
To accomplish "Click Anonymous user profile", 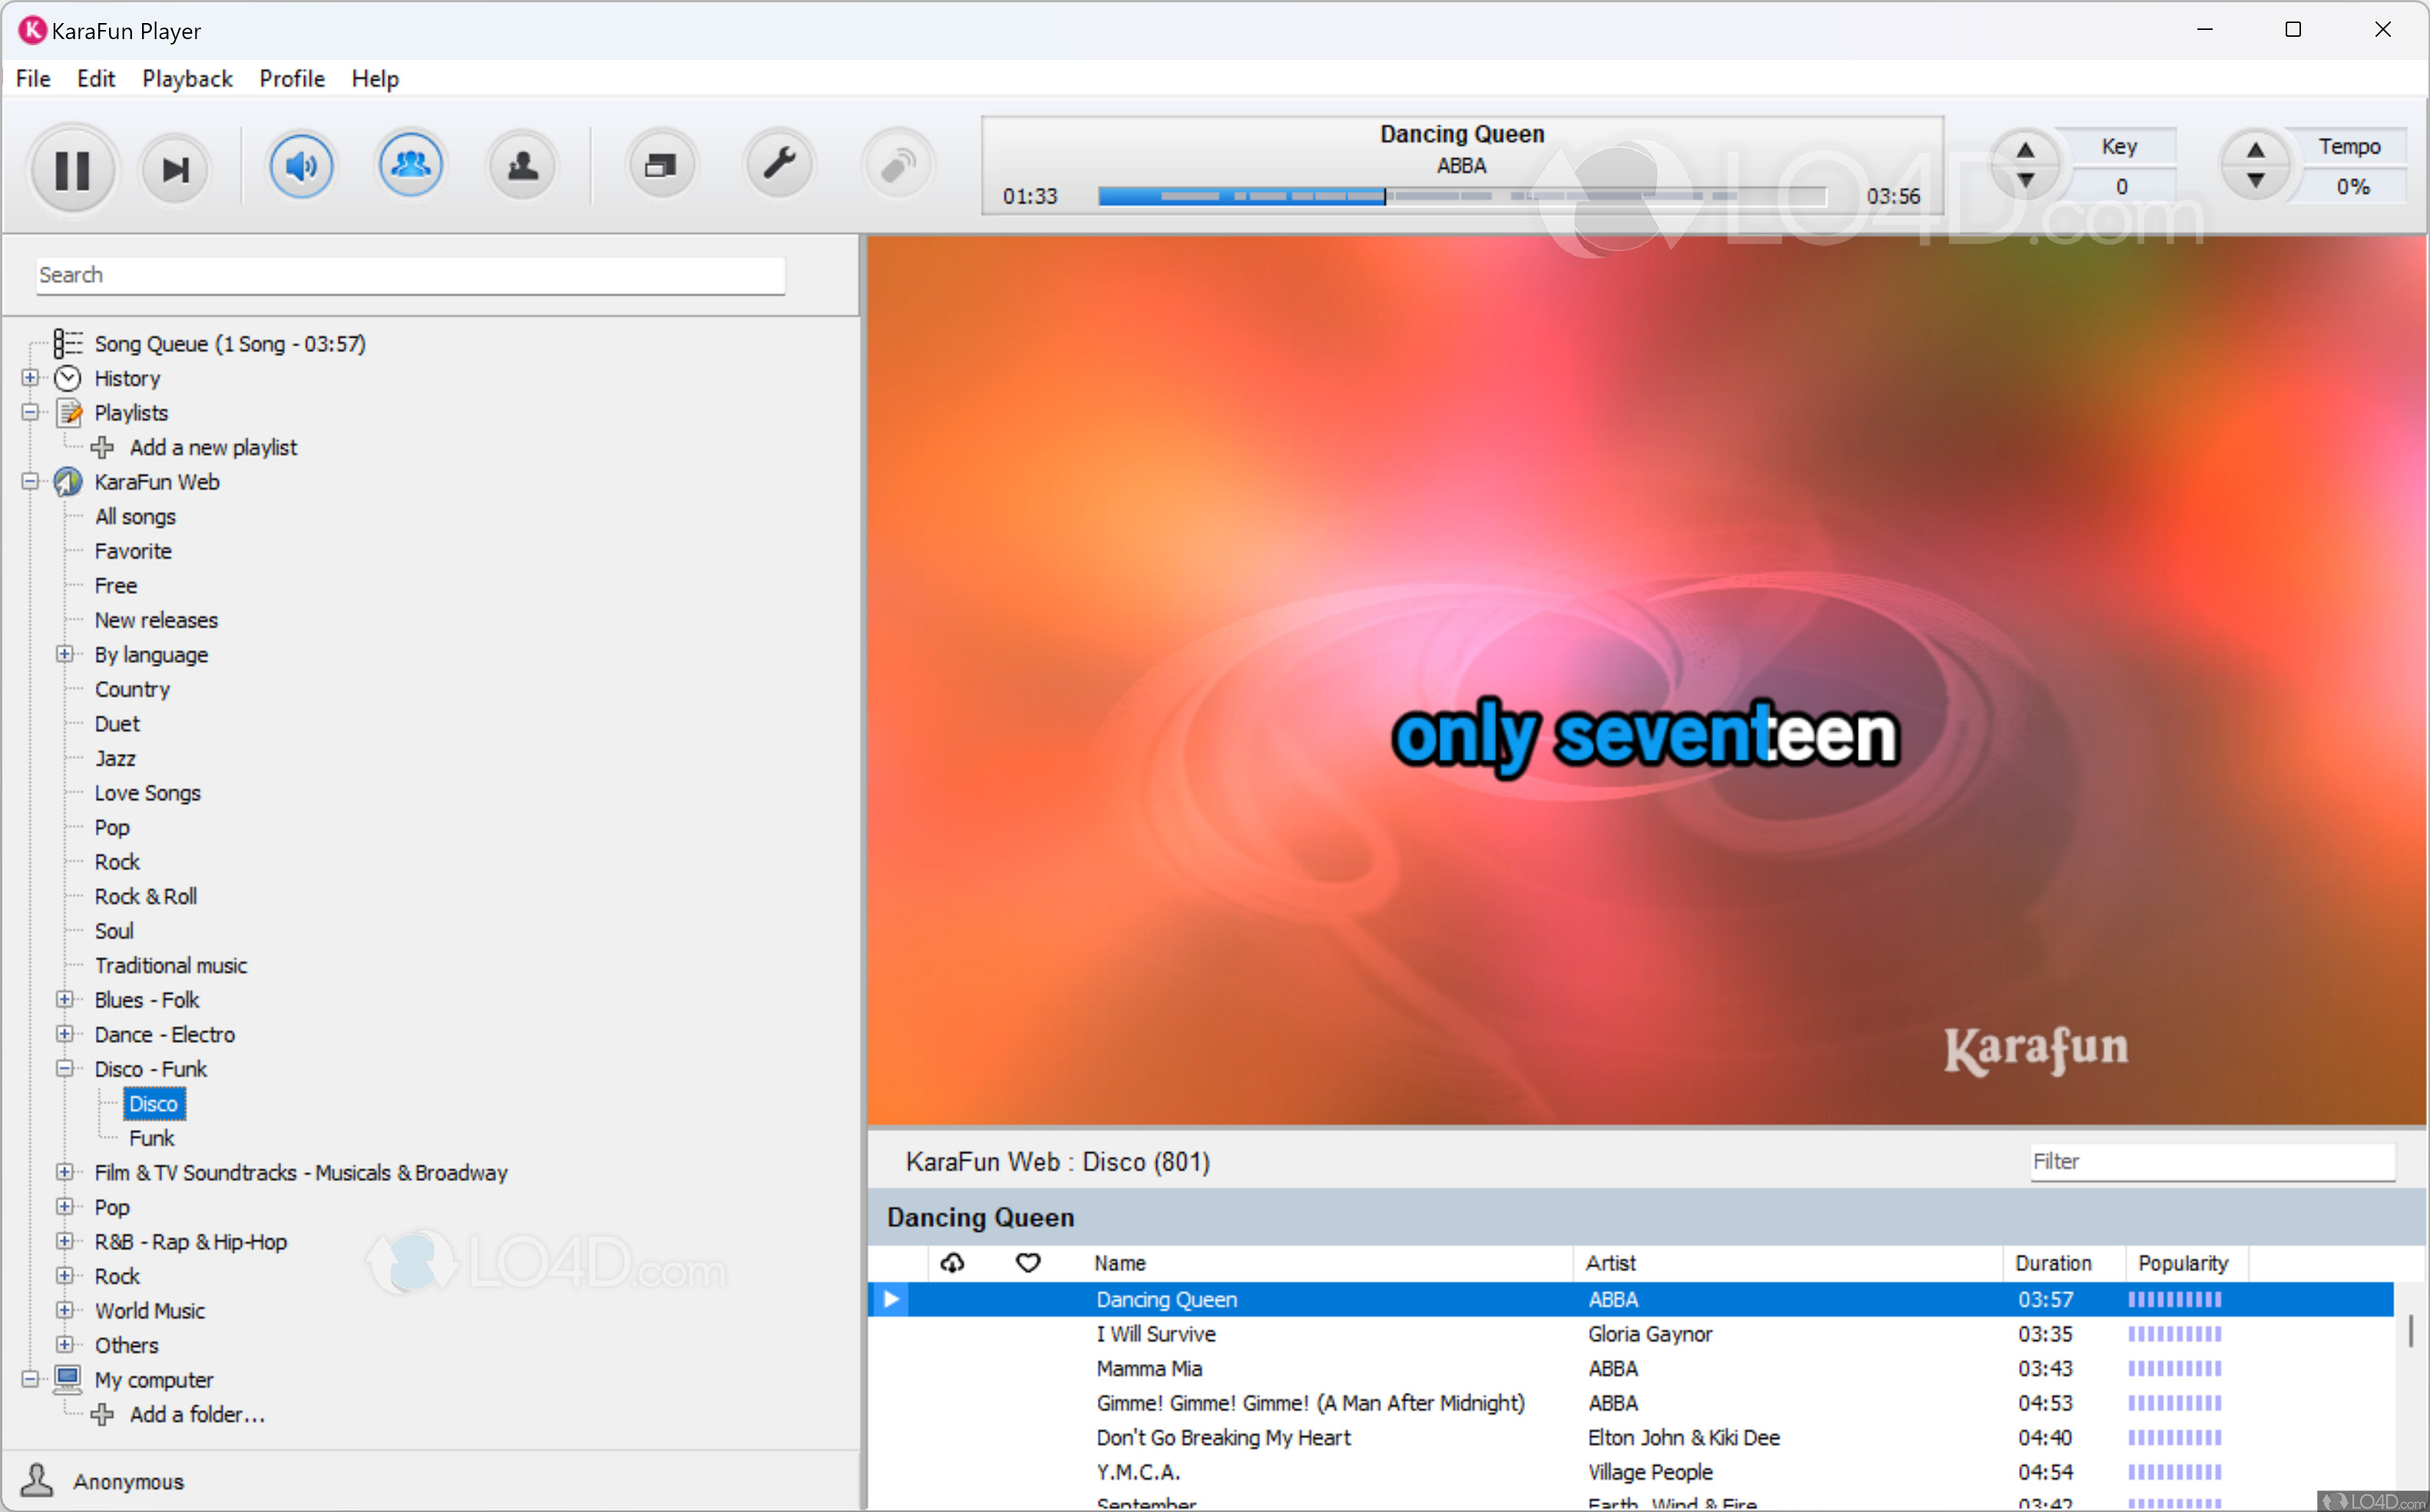I will click(x=128, y=1481).
